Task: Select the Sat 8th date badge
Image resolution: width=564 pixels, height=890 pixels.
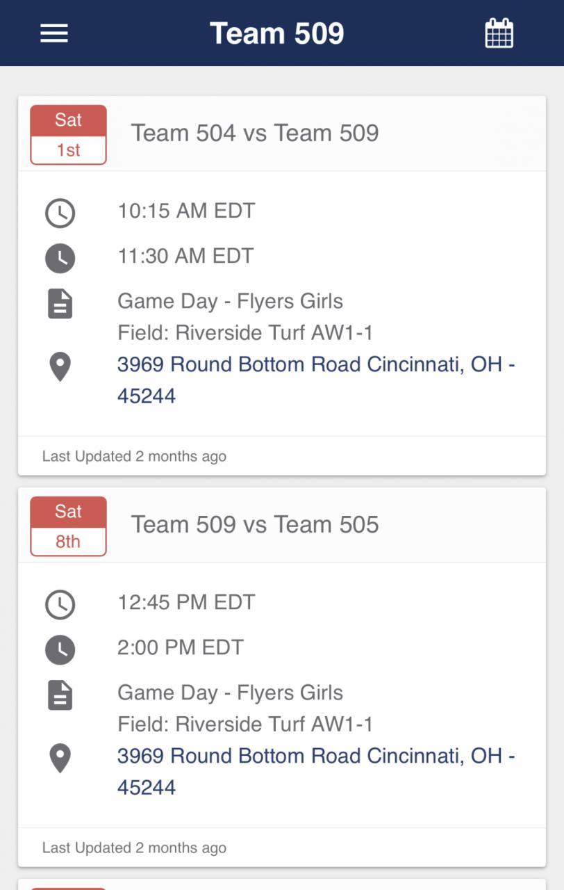Action: coord(68,526)
